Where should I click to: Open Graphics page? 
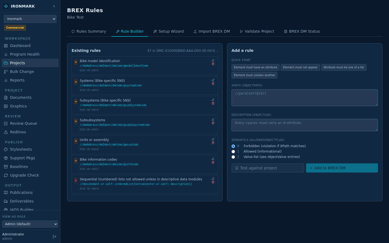click(30, 106)
